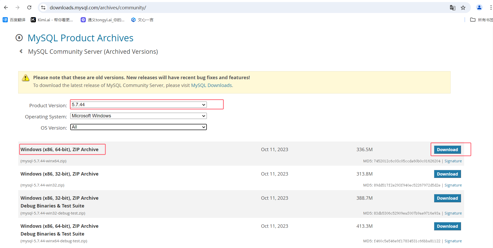Viewport: 493px width, 248px height.
Task: Reload the current page
Action: pyautogui.click(x=29, y=8)
